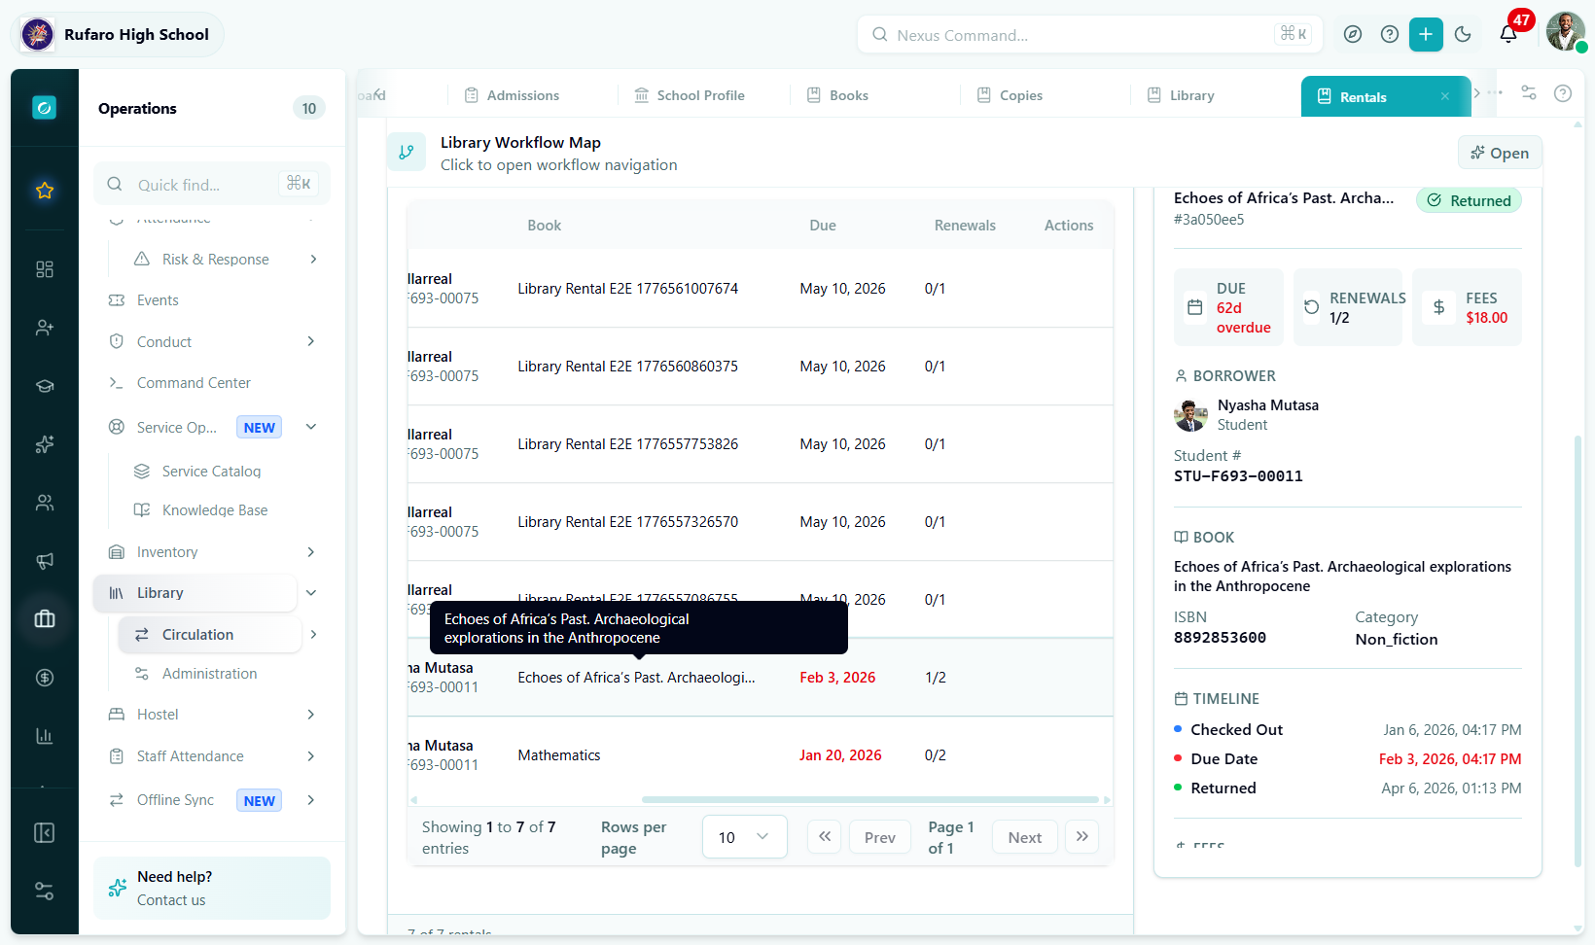The height and width of the screenshot is (946, 1595).
Task: Open the help question mark icon in header
Action: pos(1390,34)
